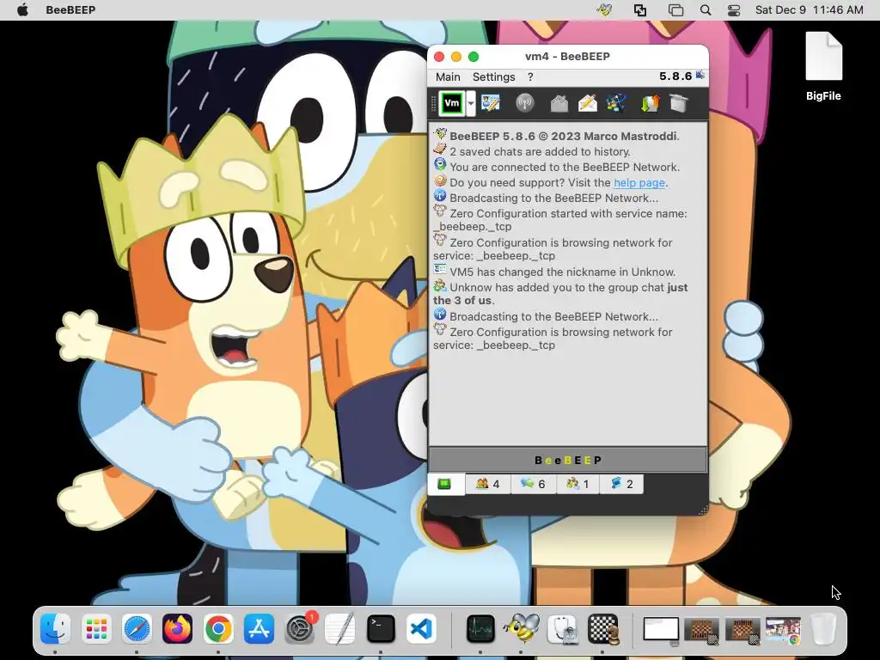Open the Main menu in BeeBEEP window
The height and width of the screenshot is (660, 880).
448,76
